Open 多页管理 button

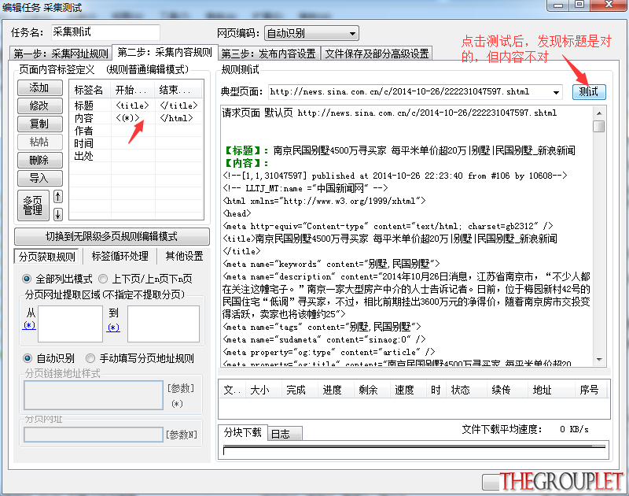pyautogui.click(x=33, y=205)
